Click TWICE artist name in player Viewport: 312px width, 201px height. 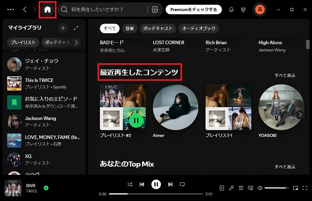point(31,191)
